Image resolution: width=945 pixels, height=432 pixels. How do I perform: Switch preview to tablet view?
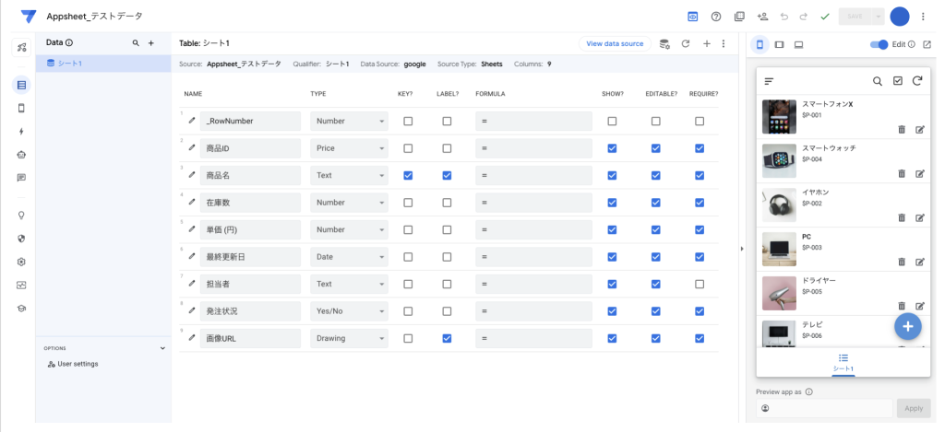[x=780, y=44]
